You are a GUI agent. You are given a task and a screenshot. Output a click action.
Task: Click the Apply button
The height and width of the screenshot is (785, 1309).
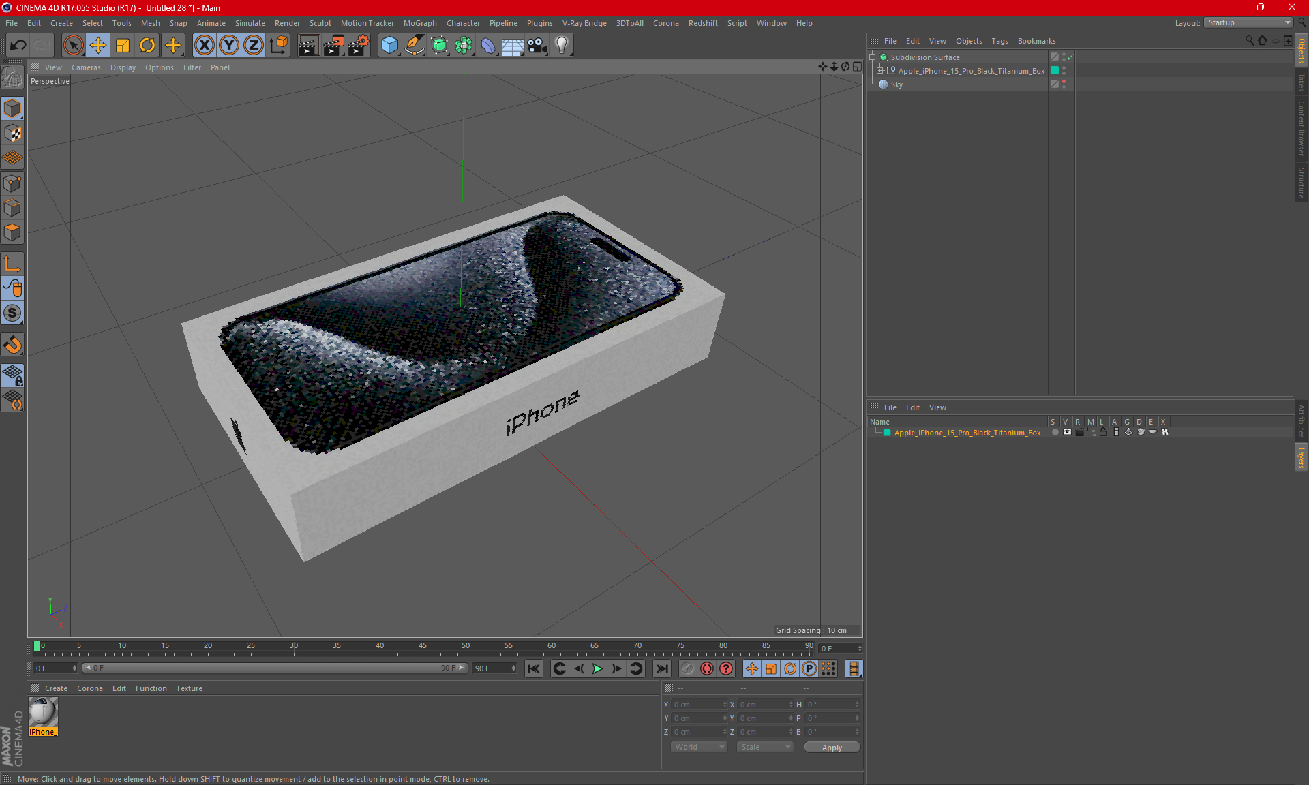click(832, 748)
